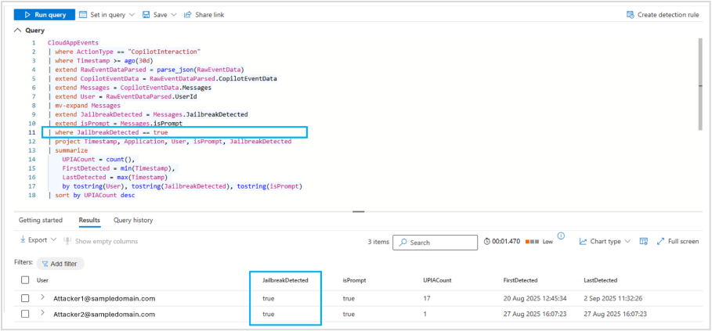The width and height of the screenshot is (712, 331).
Task: Toggle the select-all checkbox in header row
Action: click(x=25, y=280)
